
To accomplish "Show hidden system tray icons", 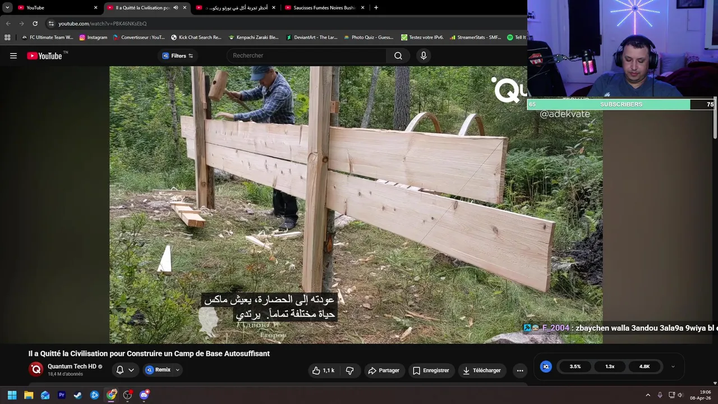I will tap(648, 395).
